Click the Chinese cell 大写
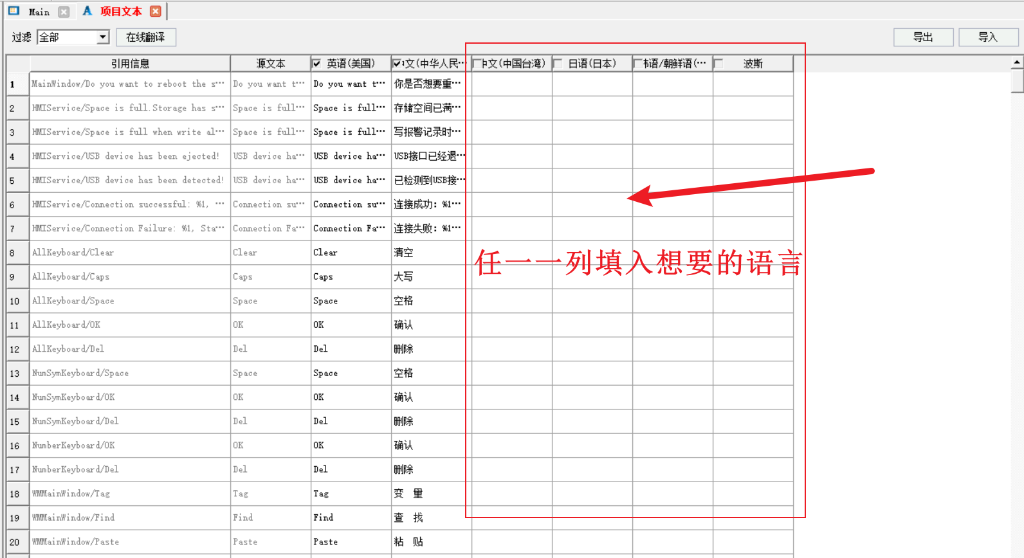This screenshot has height=558, width=1024. click(431, 277)
